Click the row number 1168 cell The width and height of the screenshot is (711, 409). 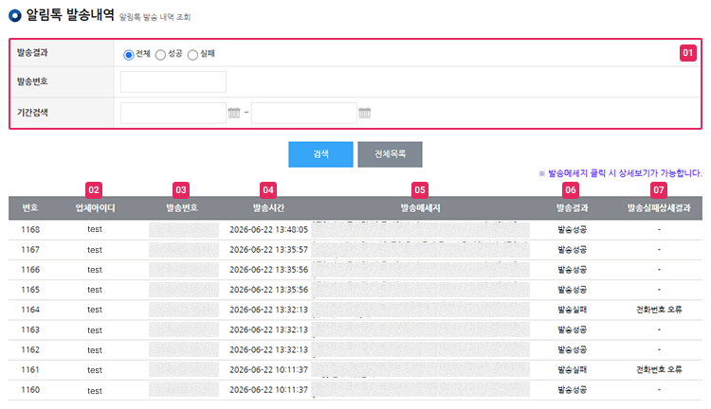coord(30,230)
